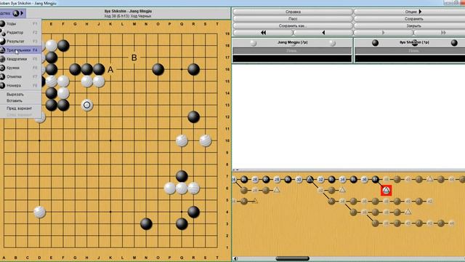Step back one move with left arrow
Screen dimensions: 465x262
click(323, 33)
